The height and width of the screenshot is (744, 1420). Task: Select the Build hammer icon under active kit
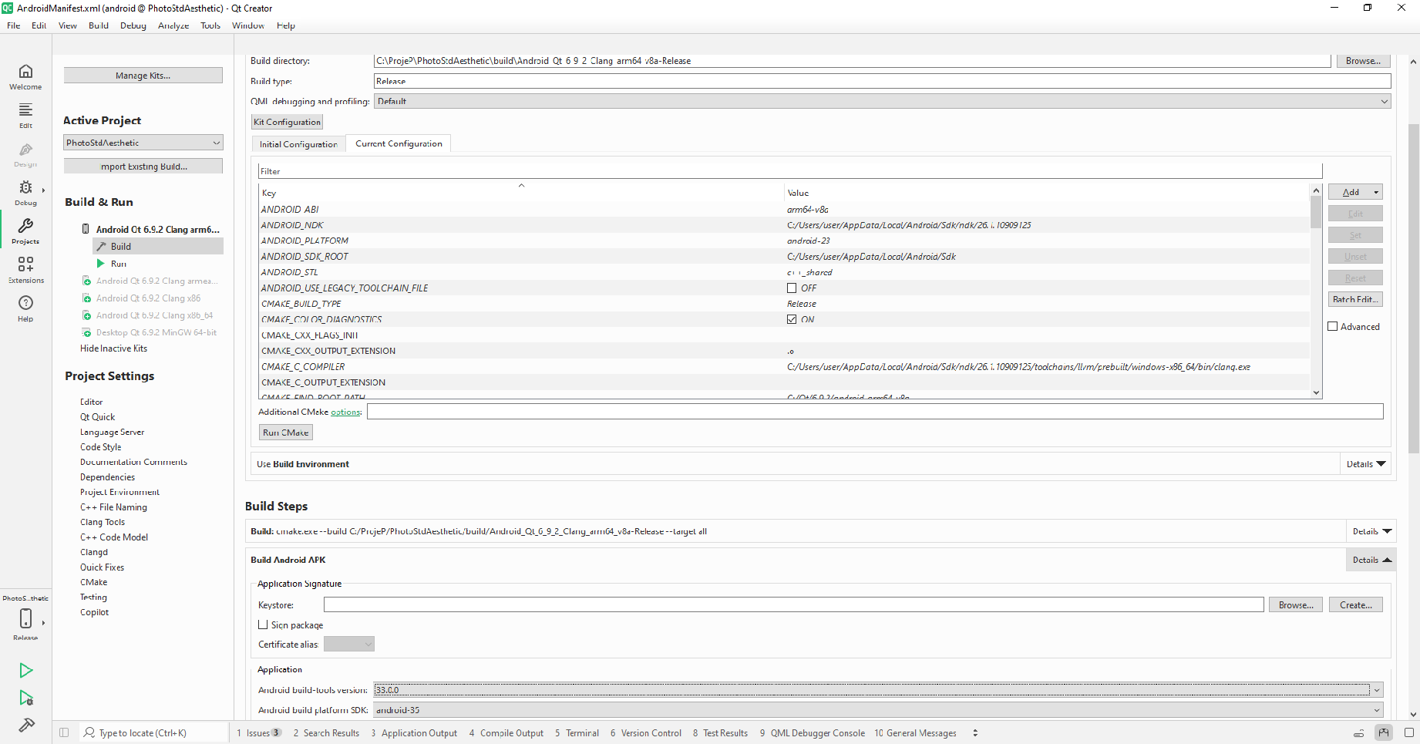101,246
